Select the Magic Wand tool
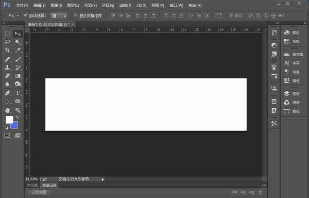 click(x=18, y=42)
